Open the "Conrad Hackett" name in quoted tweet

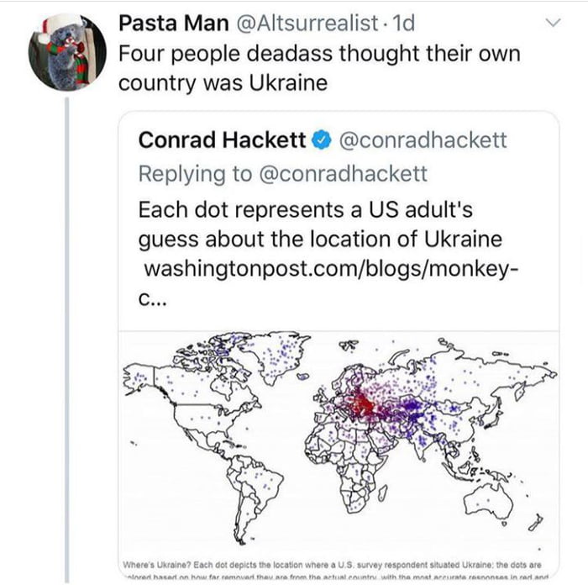pos(222,140)
